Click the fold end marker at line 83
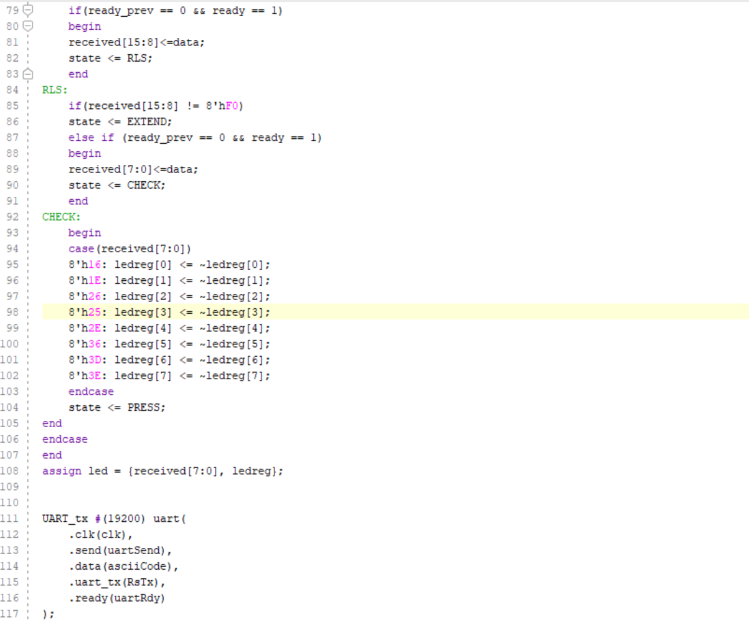The image size is (749, 622). tap(28, 74)
